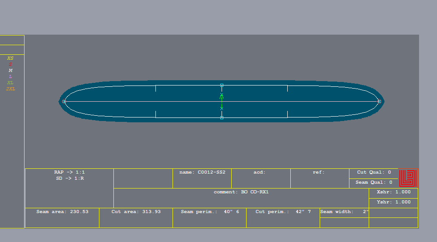Click the Cut Qual: 0 cell
This screenshot has height=242, width=437.
click(x=374, y=174)
